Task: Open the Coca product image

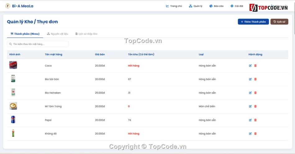Action: (13, 65)
